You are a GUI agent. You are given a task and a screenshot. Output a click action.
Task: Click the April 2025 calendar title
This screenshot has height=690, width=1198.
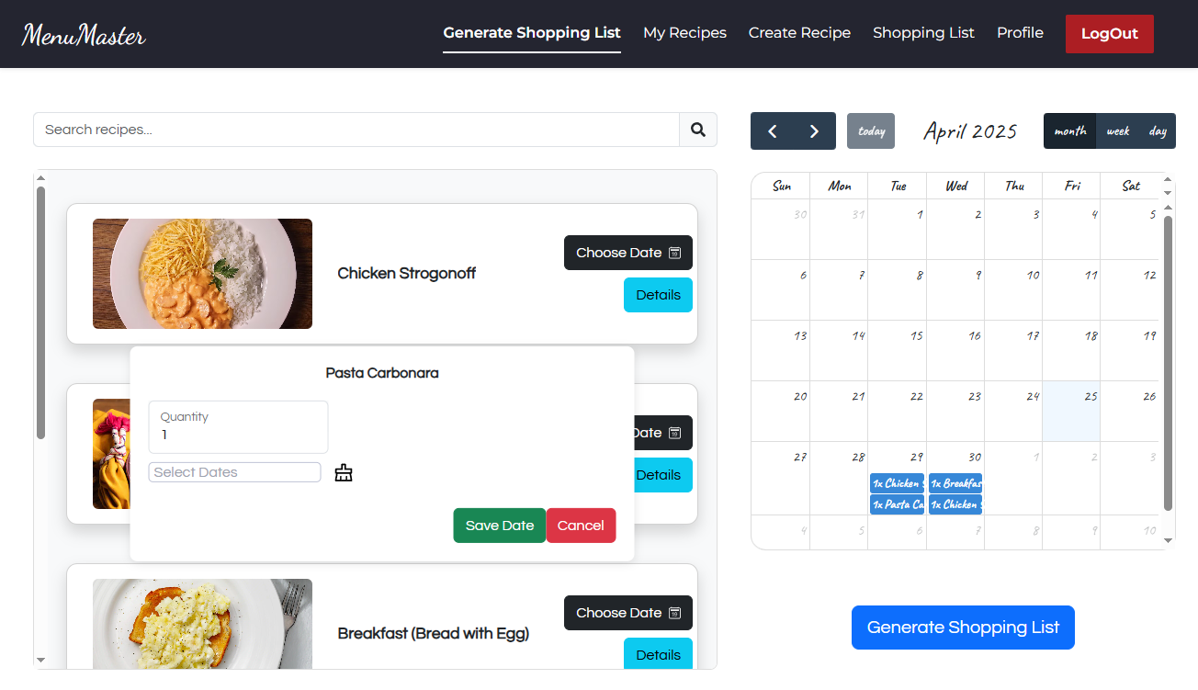click(970, 131)
